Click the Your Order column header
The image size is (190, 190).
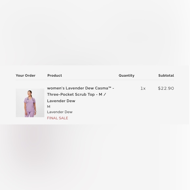26,75
